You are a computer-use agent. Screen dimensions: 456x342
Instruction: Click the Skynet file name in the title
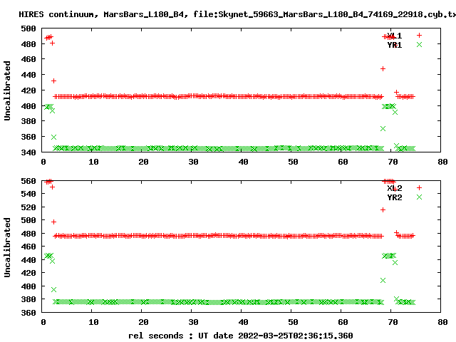click(337, 14)
